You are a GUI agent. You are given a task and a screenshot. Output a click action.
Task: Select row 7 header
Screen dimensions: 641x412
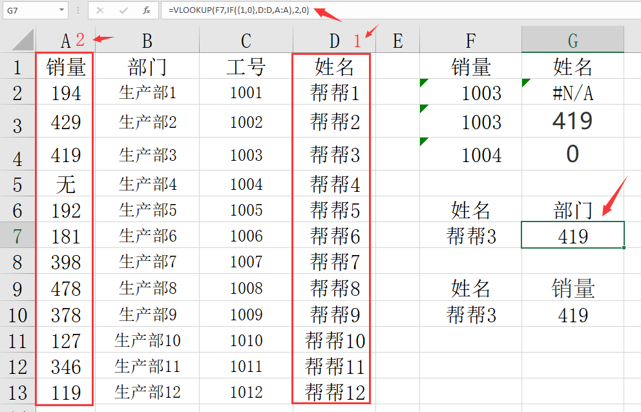point(17,236)
